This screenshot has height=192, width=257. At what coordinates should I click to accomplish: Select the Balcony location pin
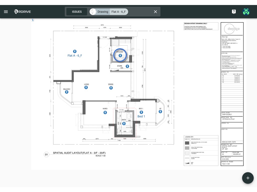[x=67, y=92]
